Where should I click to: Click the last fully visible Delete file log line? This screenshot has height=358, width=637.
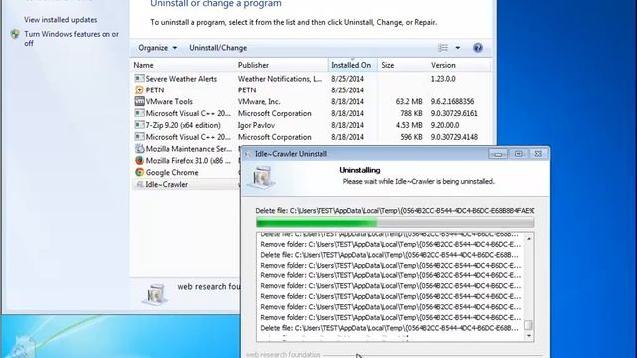(x=389, y=328)
